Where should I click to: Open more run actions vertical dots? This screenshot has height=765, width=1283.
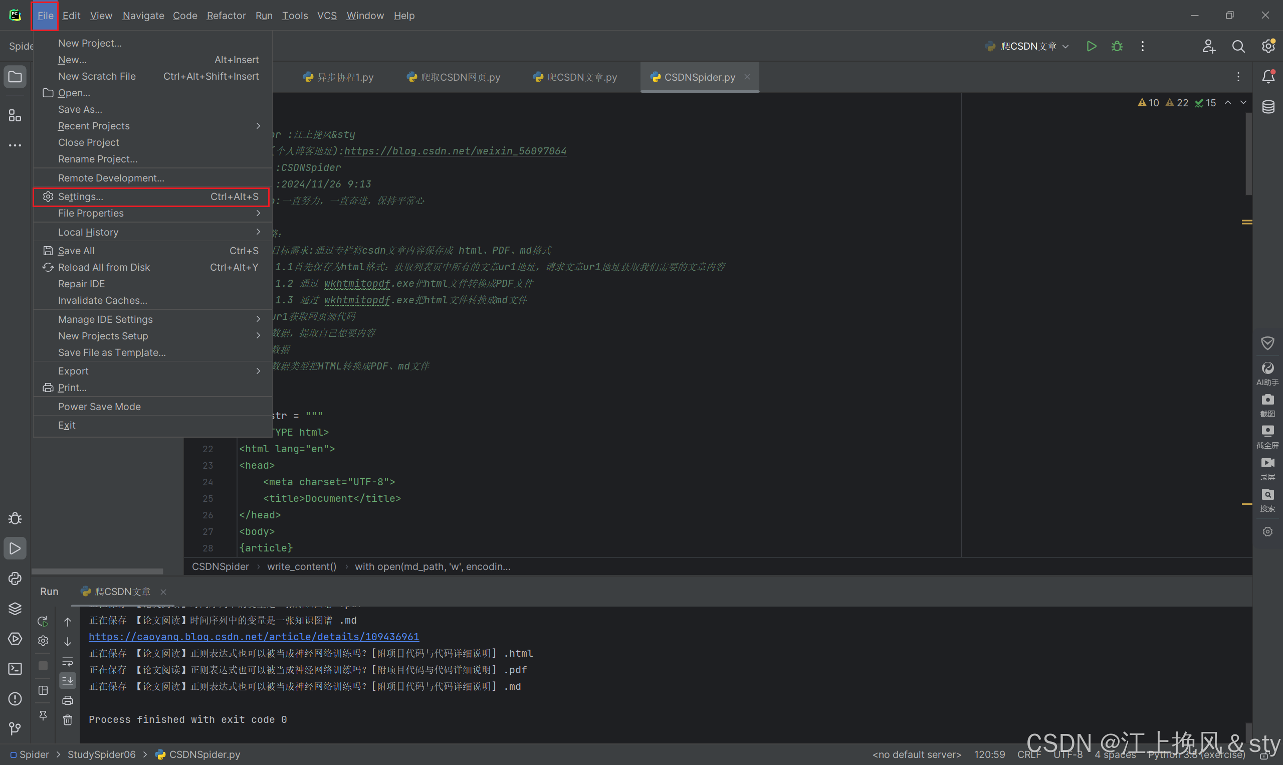tap(1142, 47)
